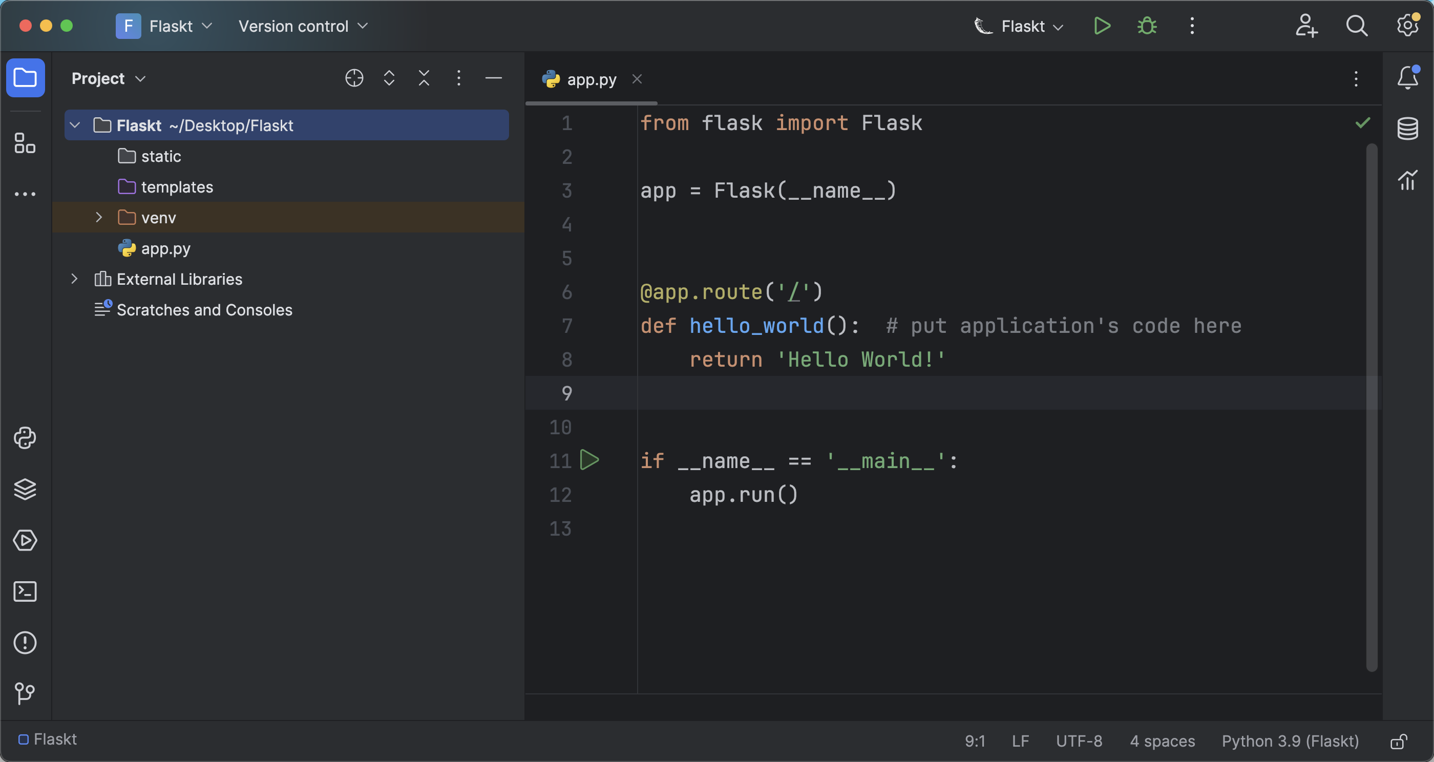This screenshot has height=762, width=1434.
Task: Change line separator LF in status bar
Action: coord(1020,741)
